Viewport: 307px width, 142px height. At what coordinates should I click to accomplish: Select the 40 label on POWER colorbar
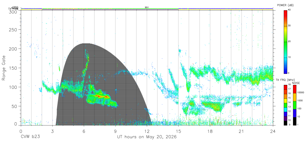(x=289, y=10)
